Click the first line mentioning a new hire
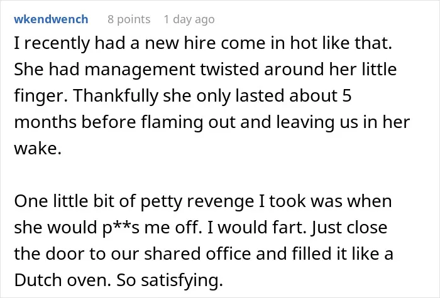This screenshot has width=440, height=298. 203,43
